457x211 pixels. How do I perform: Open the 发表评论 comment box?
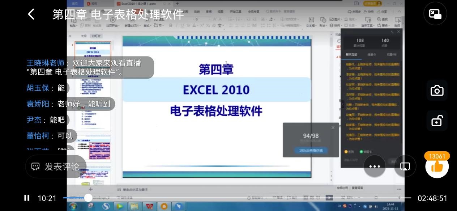click(56, 166)
